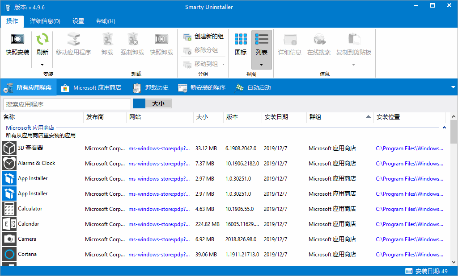458x276 pixels.
Task: Collapse the Microsoft 应用商店 group
Action: [x=444, y=128]
